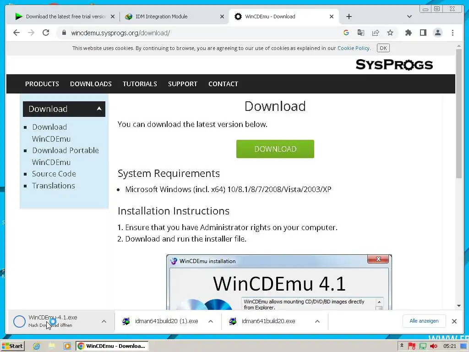Viewport: 469px width, 352px height.
Task: Toggle the browser side panel
Action: coord(423,33)
